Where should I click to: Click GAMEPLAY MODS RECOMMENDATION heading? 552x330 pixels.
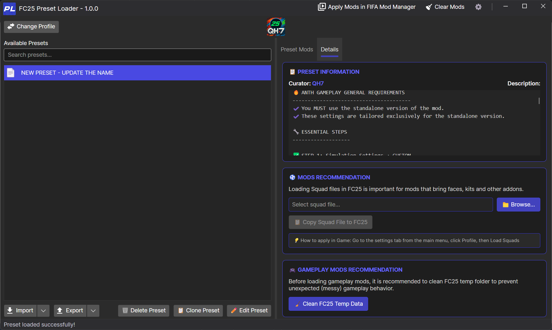tap(350, 270)
